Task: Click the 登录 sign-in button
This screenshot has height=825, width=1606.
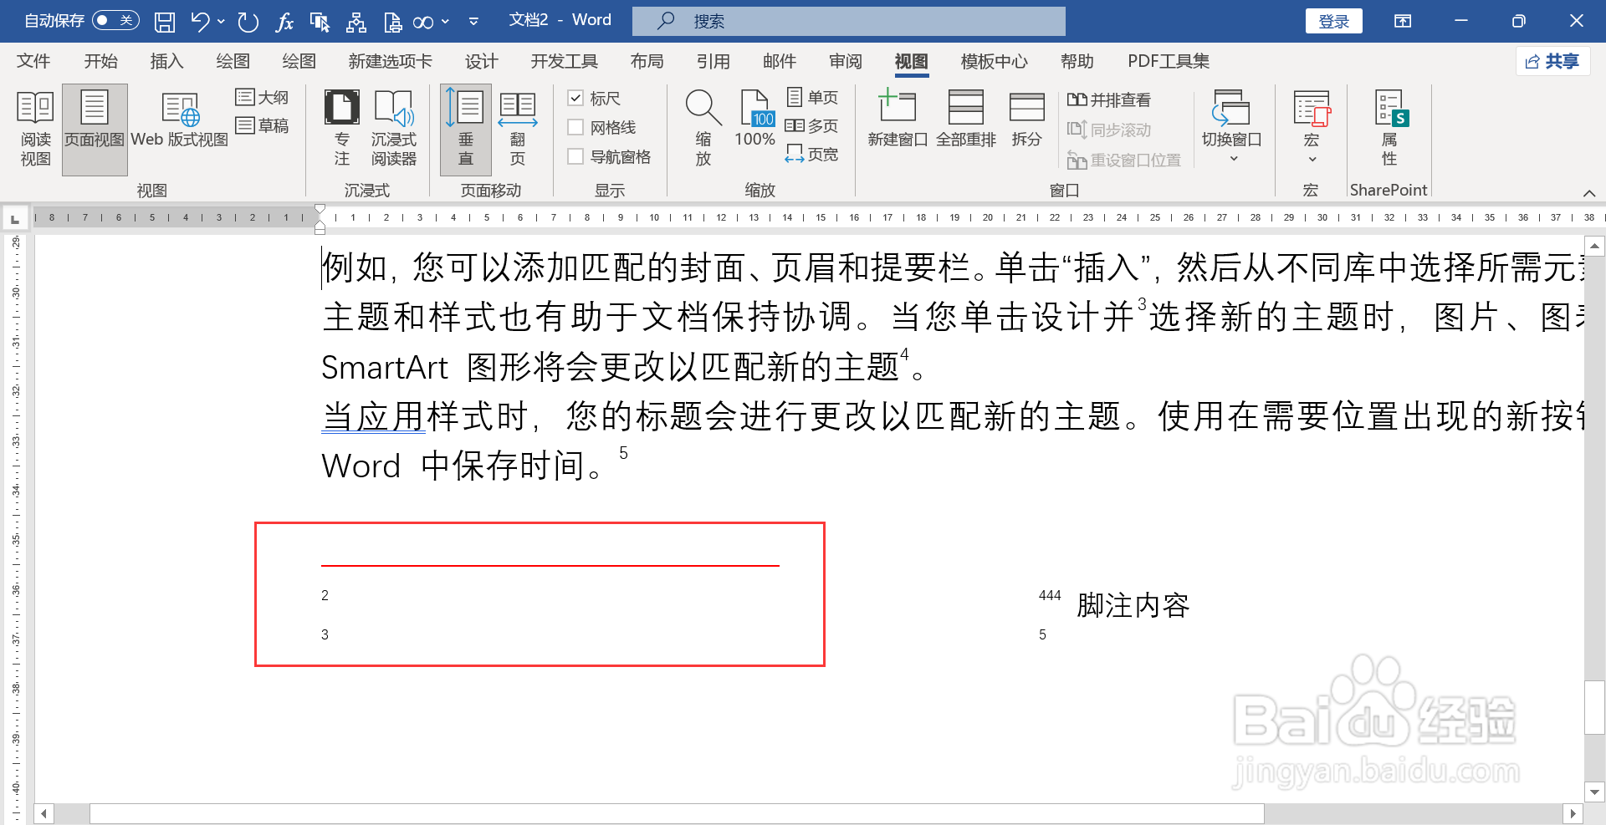Action: pyautogui.click(x=1333, y=21)
